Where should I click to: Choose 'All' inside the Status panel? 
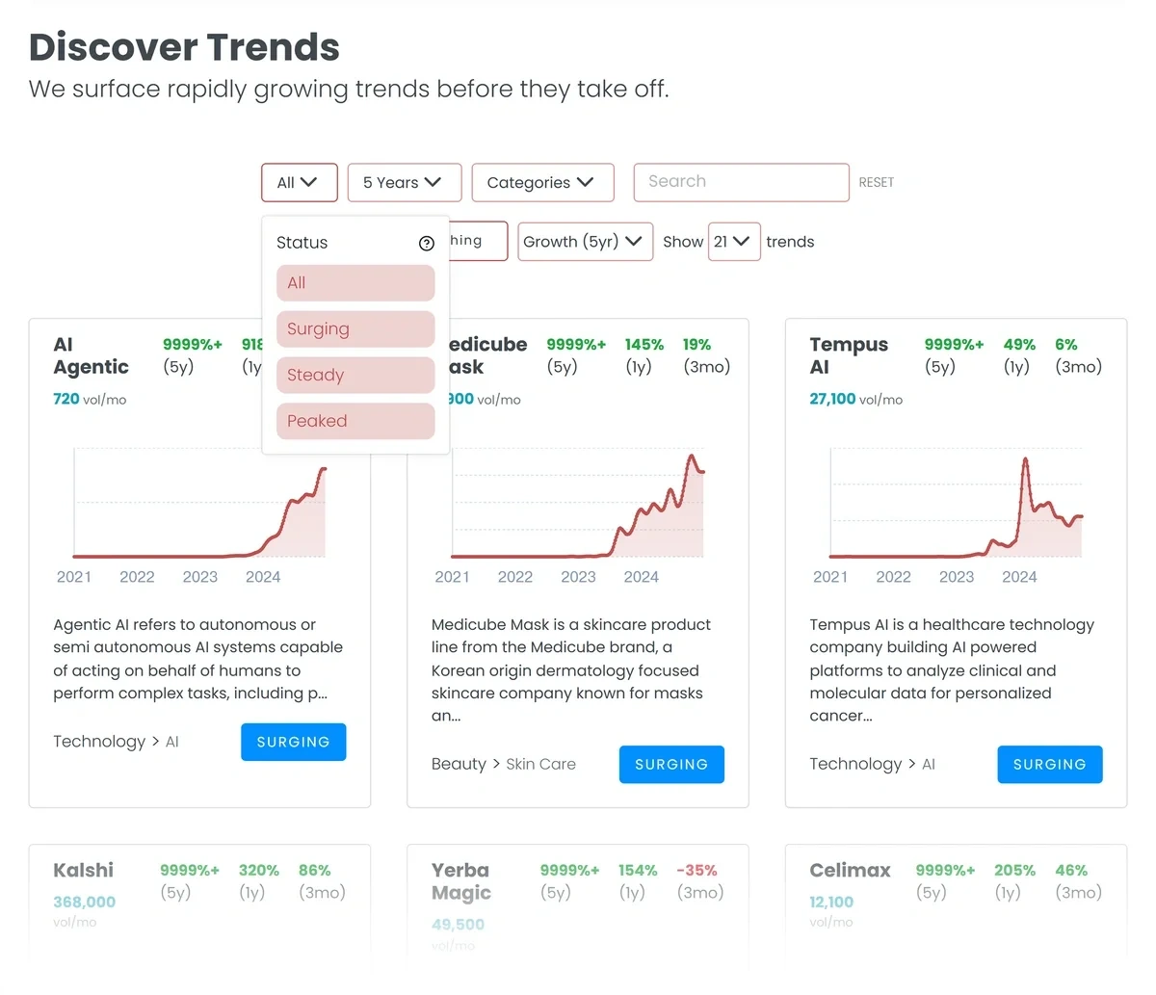click(x=355, y=282)
